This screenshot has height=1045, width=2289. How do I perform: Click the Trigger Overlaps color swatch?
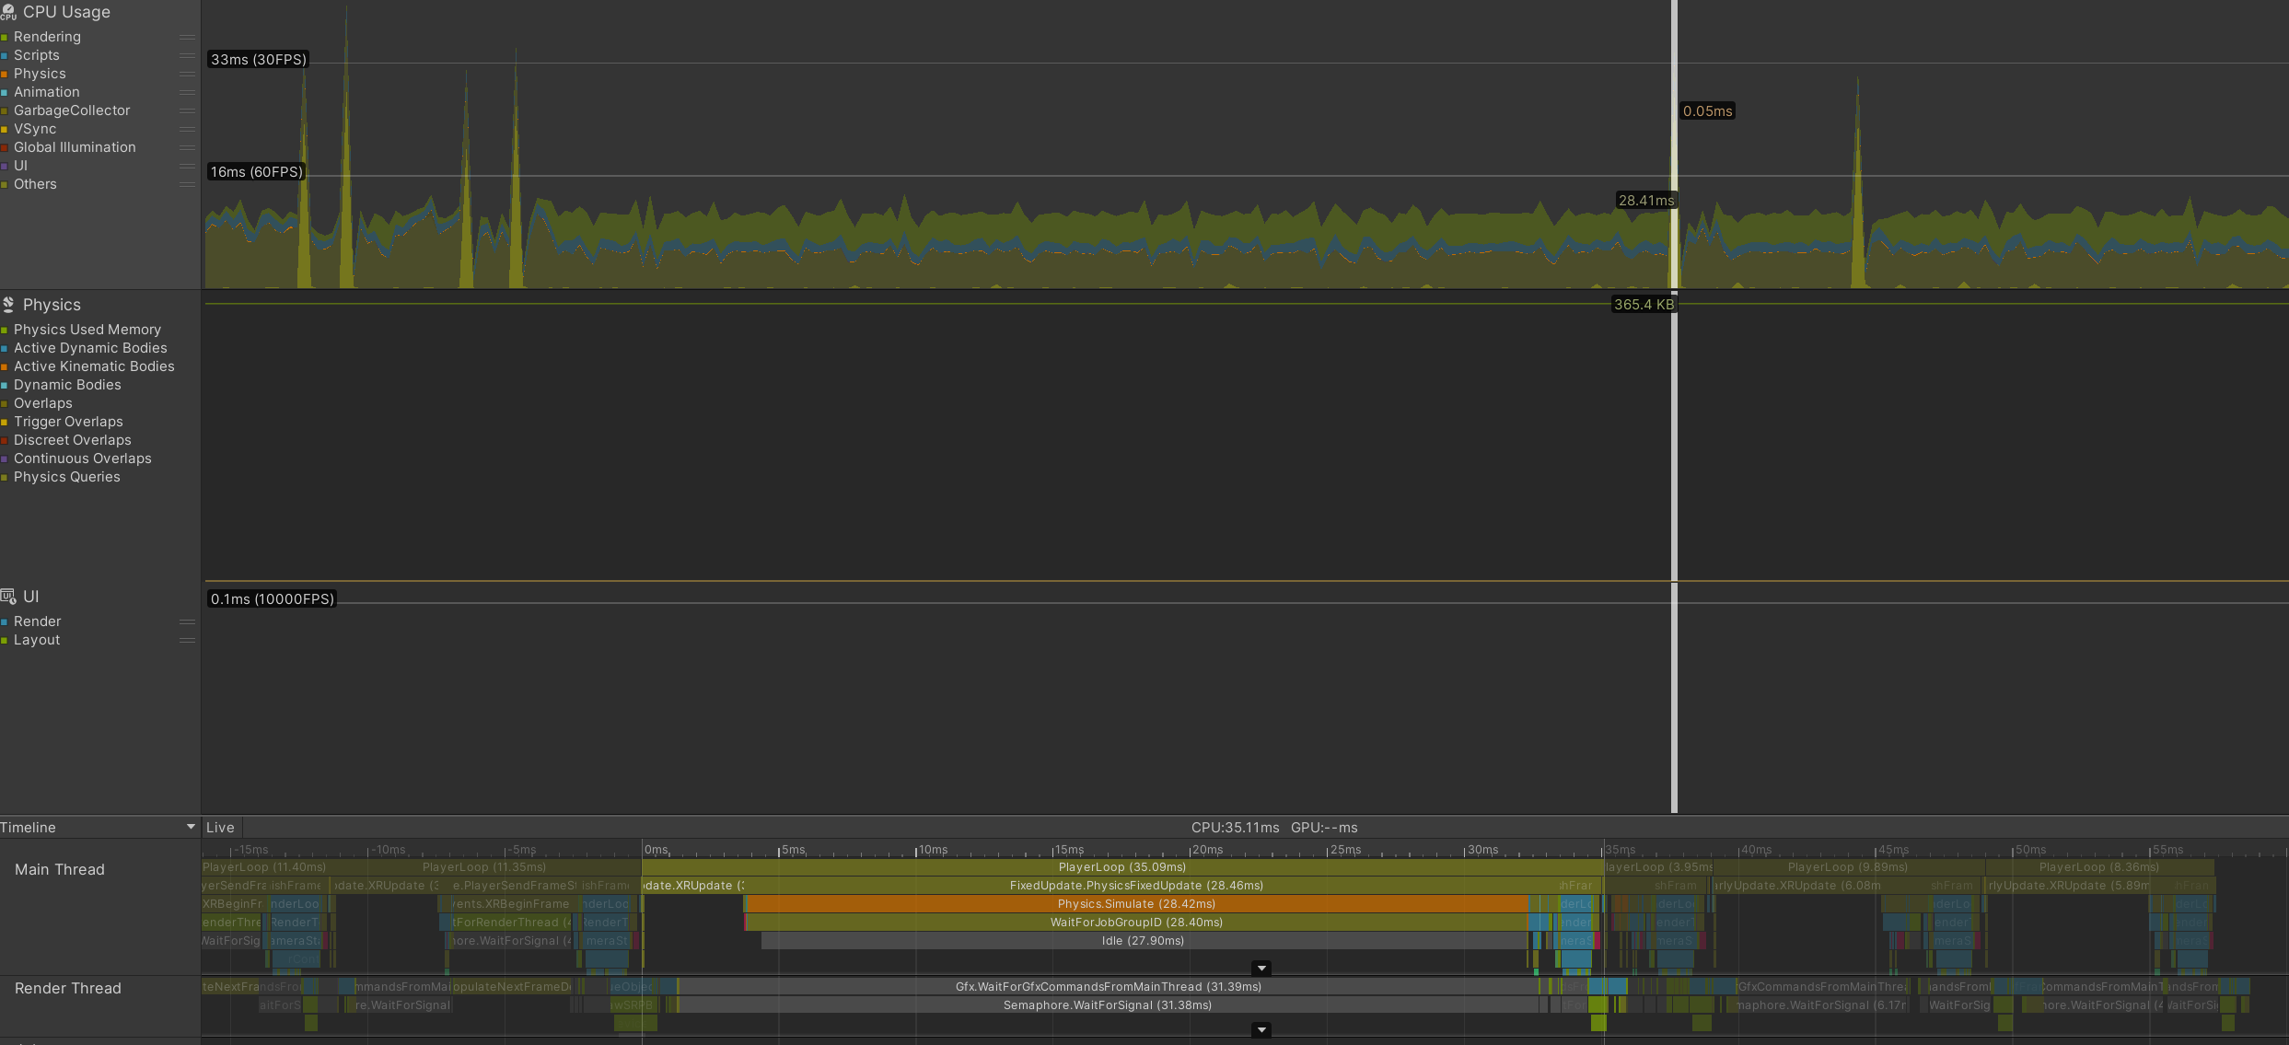[6, 422]
